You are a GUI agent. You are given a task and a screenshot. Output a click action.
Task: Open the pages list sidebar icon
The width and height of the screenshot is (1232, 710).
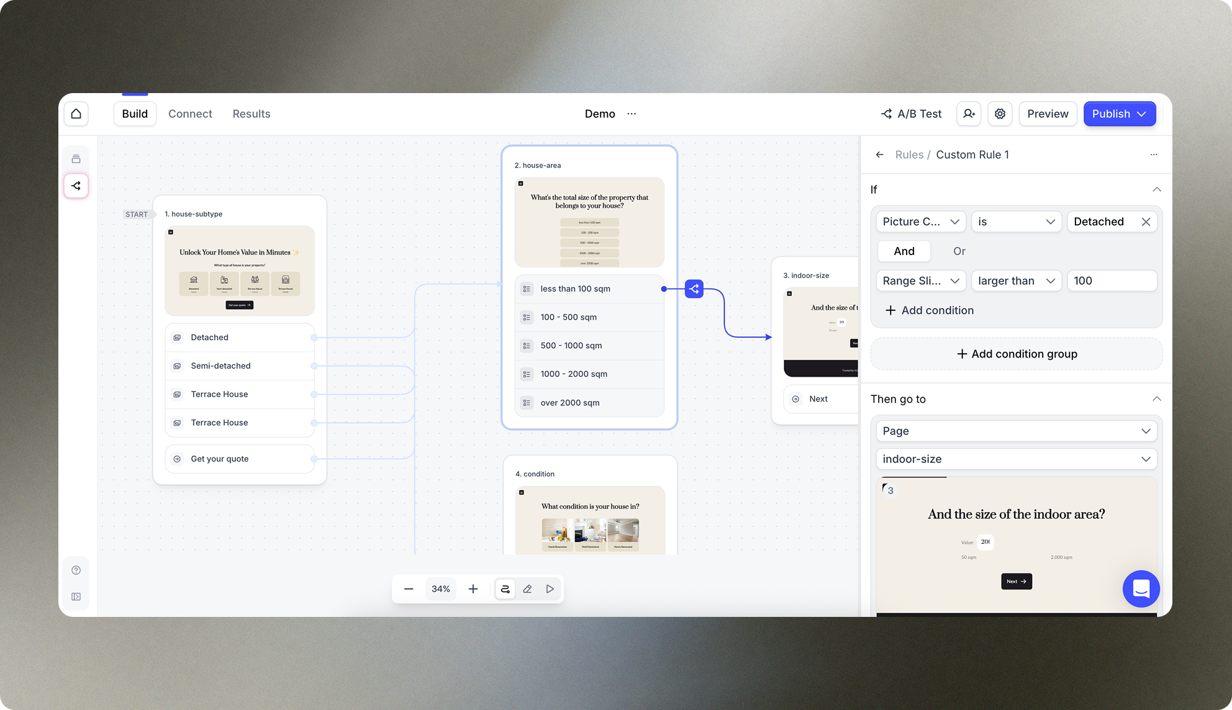[76, 159]
